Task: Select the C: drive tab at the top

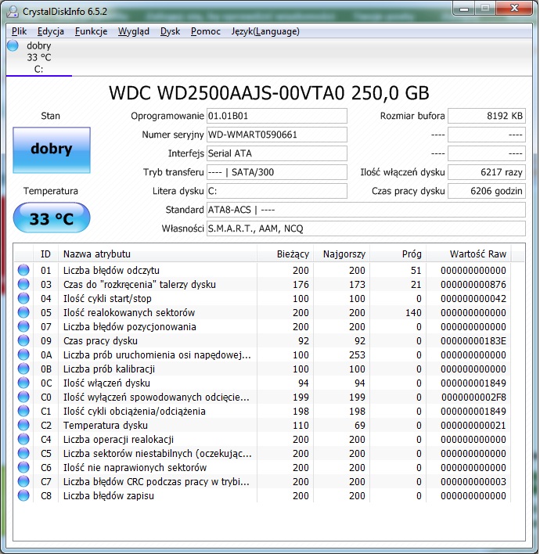Action: (39, 58)
